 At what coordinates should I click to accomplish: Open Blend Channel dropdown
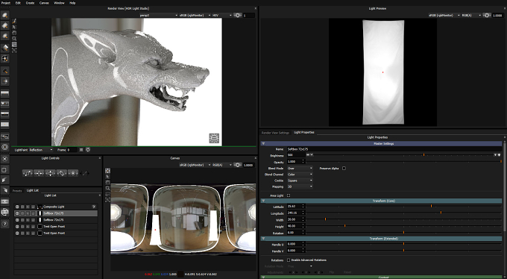300,175
